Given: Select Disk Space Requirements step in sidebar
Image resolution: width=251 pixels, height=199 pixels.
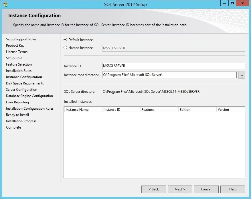Looking at the screenshot, I should click(x=25, y=83).
